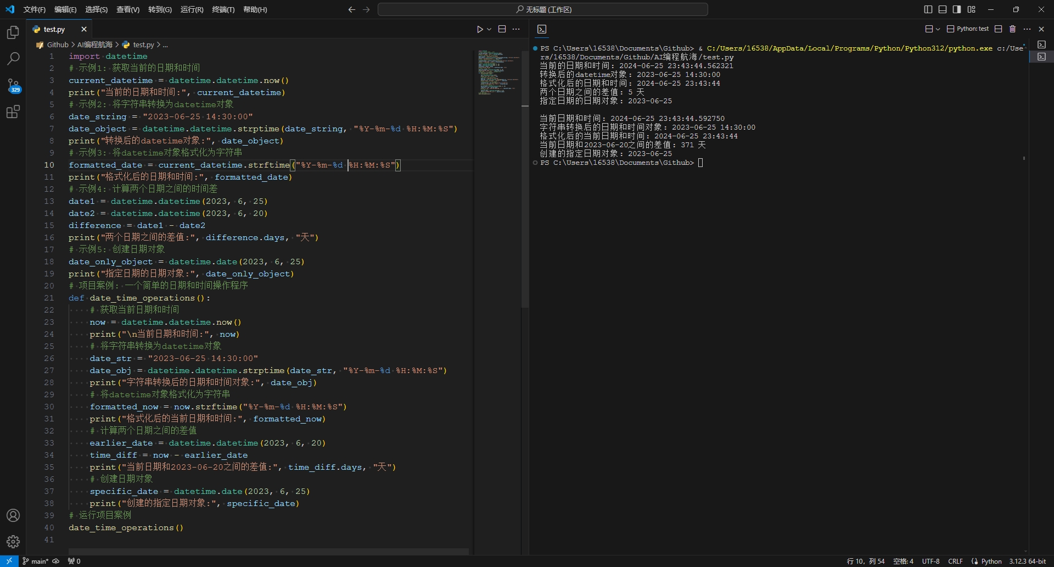Click the 'date_time_operations()' call on line 40
The height and width of the screenshot is (567, 1054).
click(126, 527)
